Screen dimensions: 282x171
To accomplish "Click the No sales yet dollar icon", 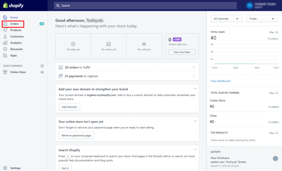I will (73, 44).
